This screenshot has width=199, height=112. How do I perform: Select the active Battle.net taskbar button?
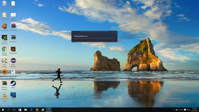[x=49, y=110]
